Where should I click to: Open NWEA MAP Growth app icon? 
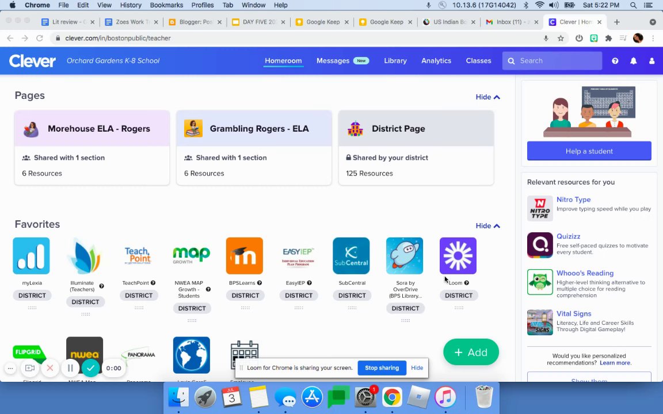192,255
